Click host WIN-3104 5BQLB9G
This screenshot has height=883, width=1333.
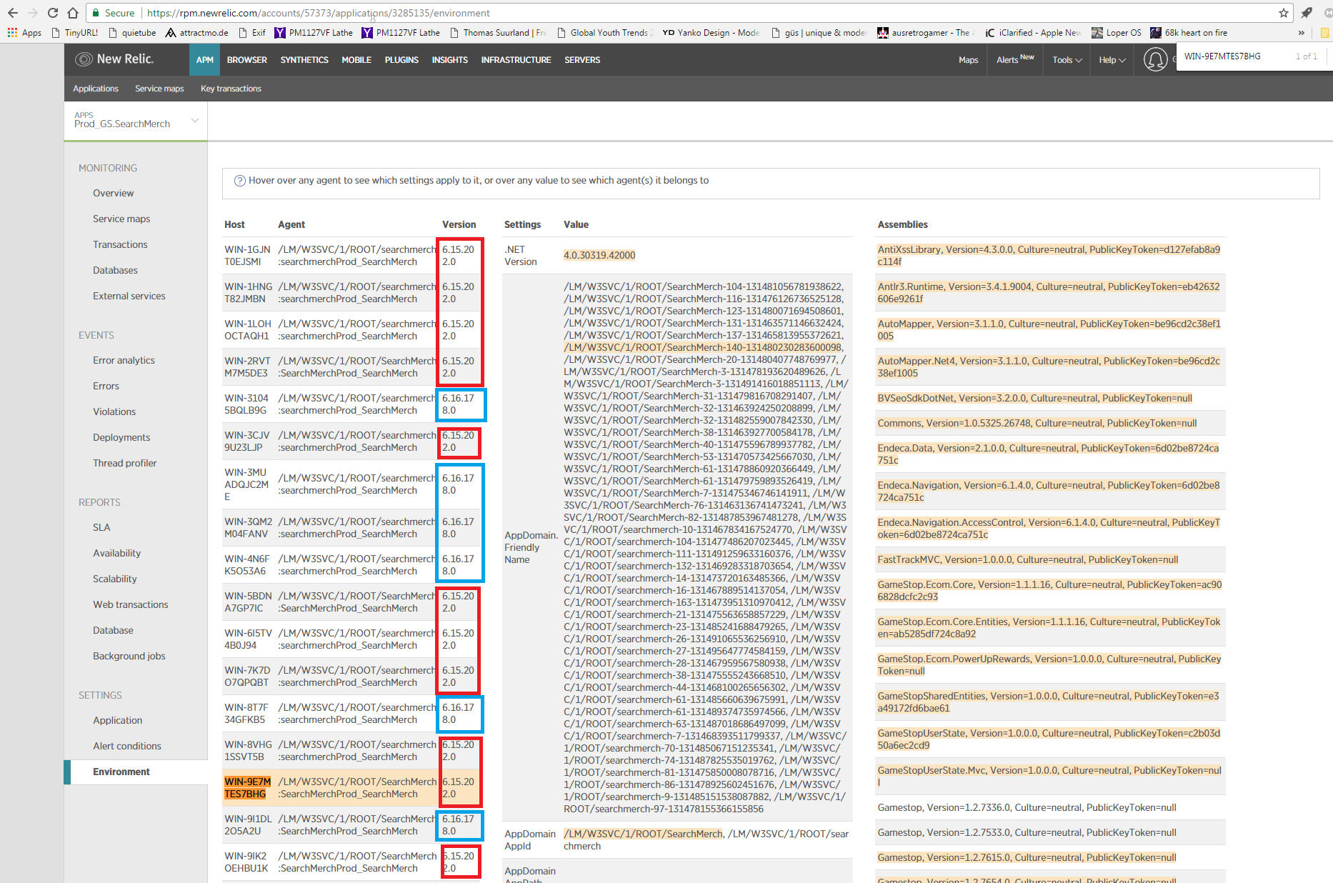[x=246, y=404]
